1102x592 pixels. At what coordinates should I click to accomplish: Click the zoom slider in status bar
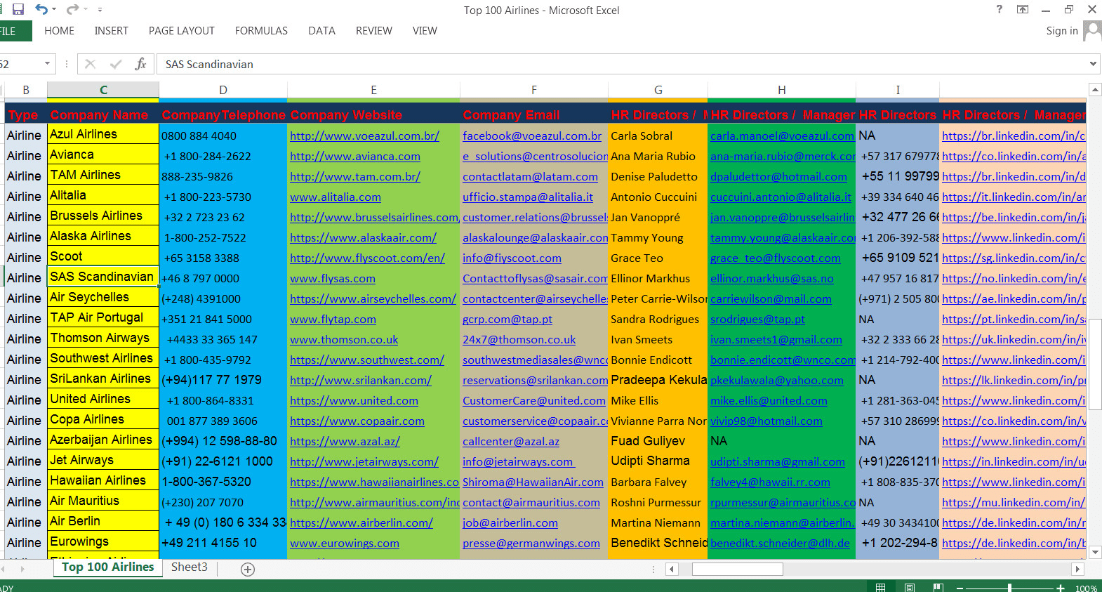tap(1009, 587)
